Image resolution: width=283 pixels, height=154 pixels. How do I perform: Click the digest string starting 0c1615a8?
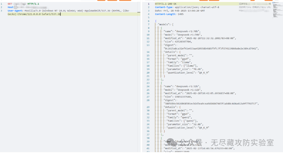tap(211, 48)
